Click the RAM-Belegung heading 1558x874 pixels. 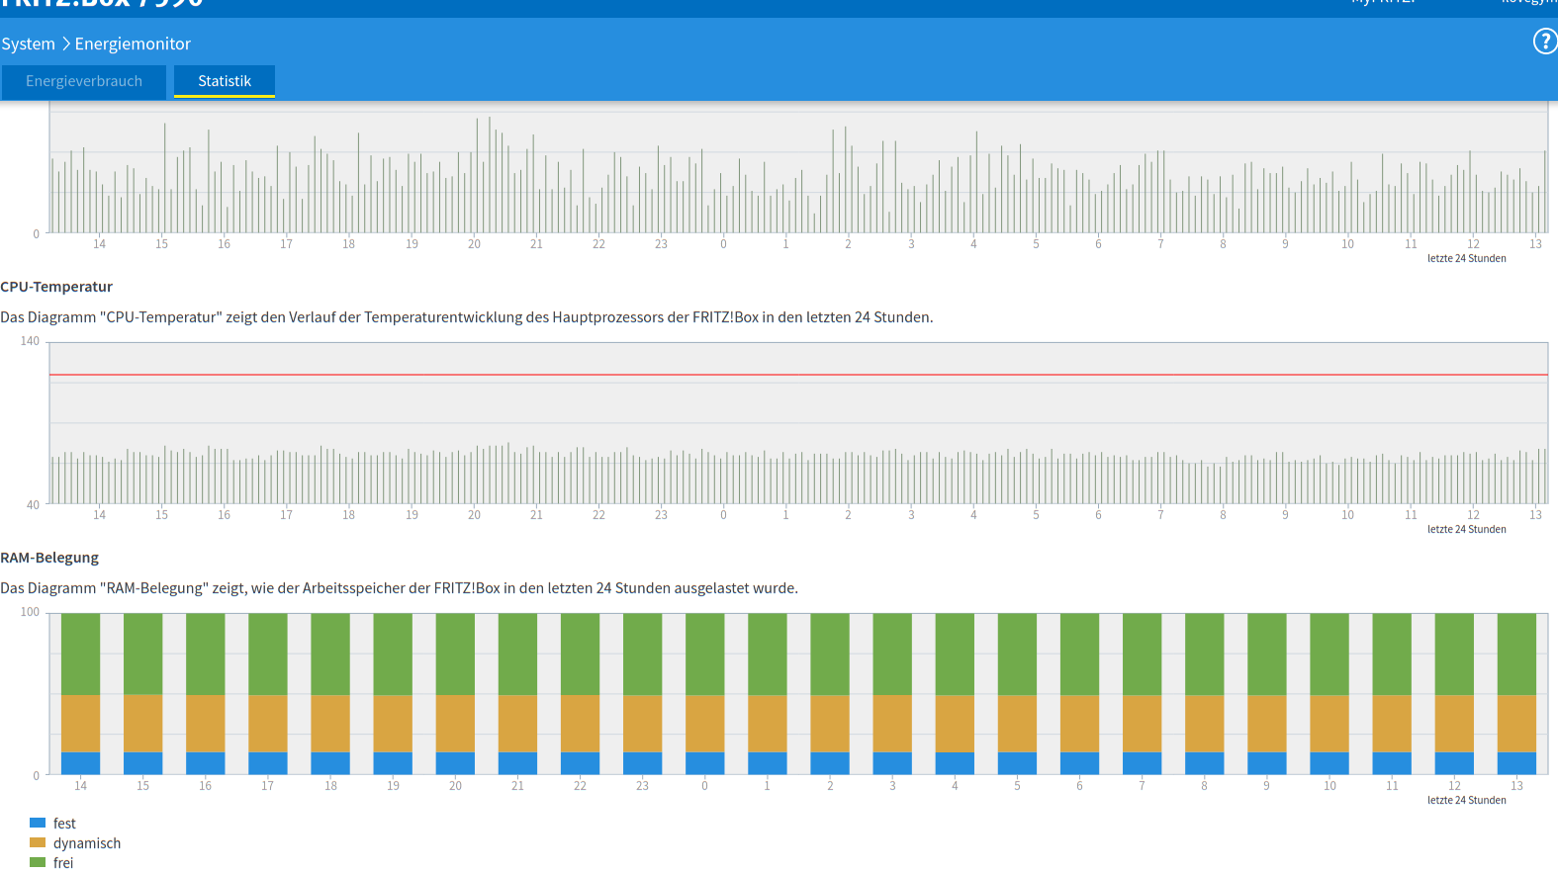pos(49,558)
